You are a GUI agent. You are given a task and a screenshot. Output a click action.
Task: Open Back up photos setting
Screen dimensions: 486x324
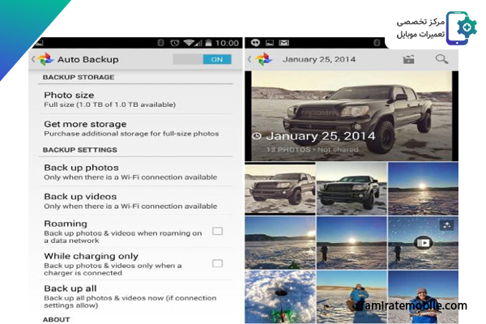tap(136, 172)
